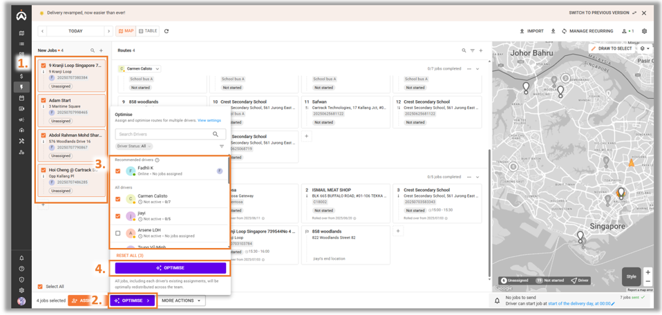
Task: Uncheck driver jiayi
Action: click(117, 216)
